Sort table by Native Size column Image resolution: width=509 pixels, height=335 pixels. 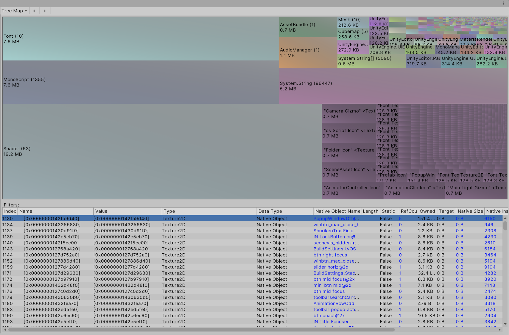(470, 211)
